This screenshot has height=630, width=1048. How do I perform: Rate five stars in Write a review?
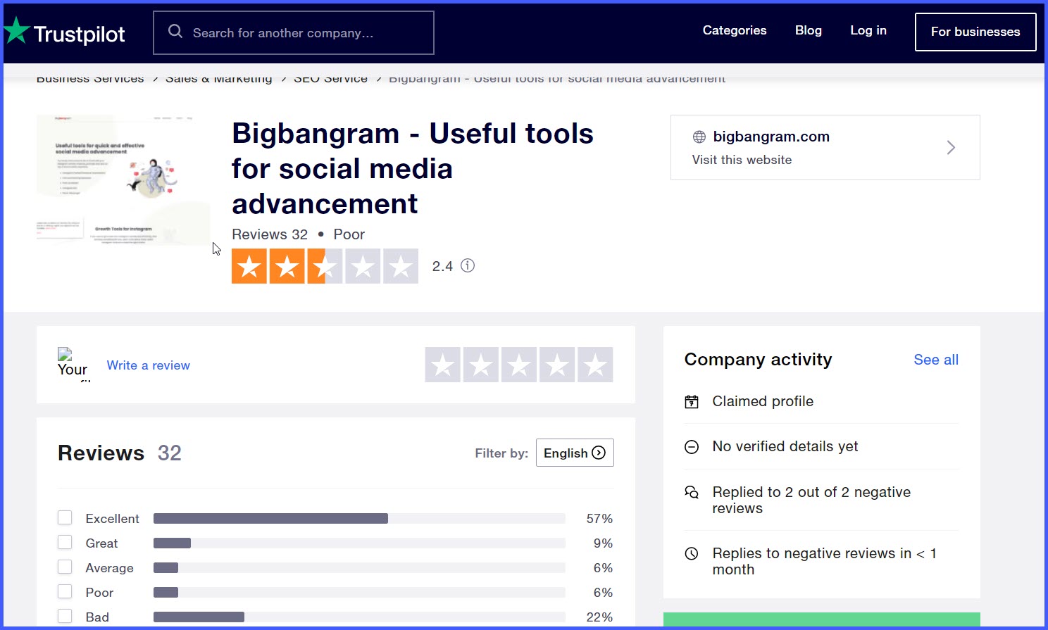coord(594,365)
